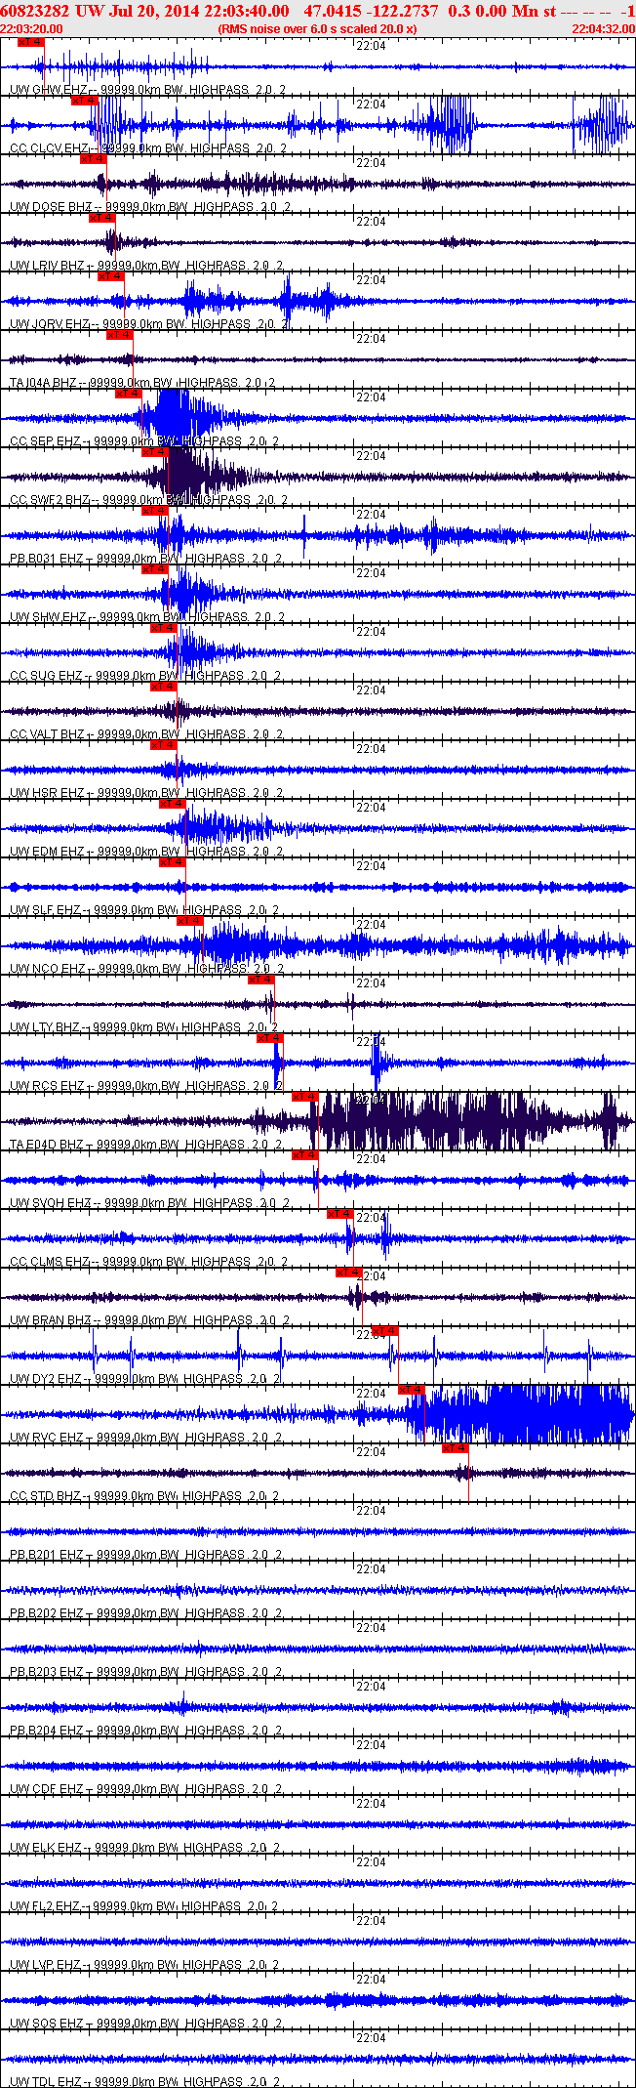
Task: Click the red pick flag on DY2 waveform
Action: pyautogui.click(x=385, y=1331)
